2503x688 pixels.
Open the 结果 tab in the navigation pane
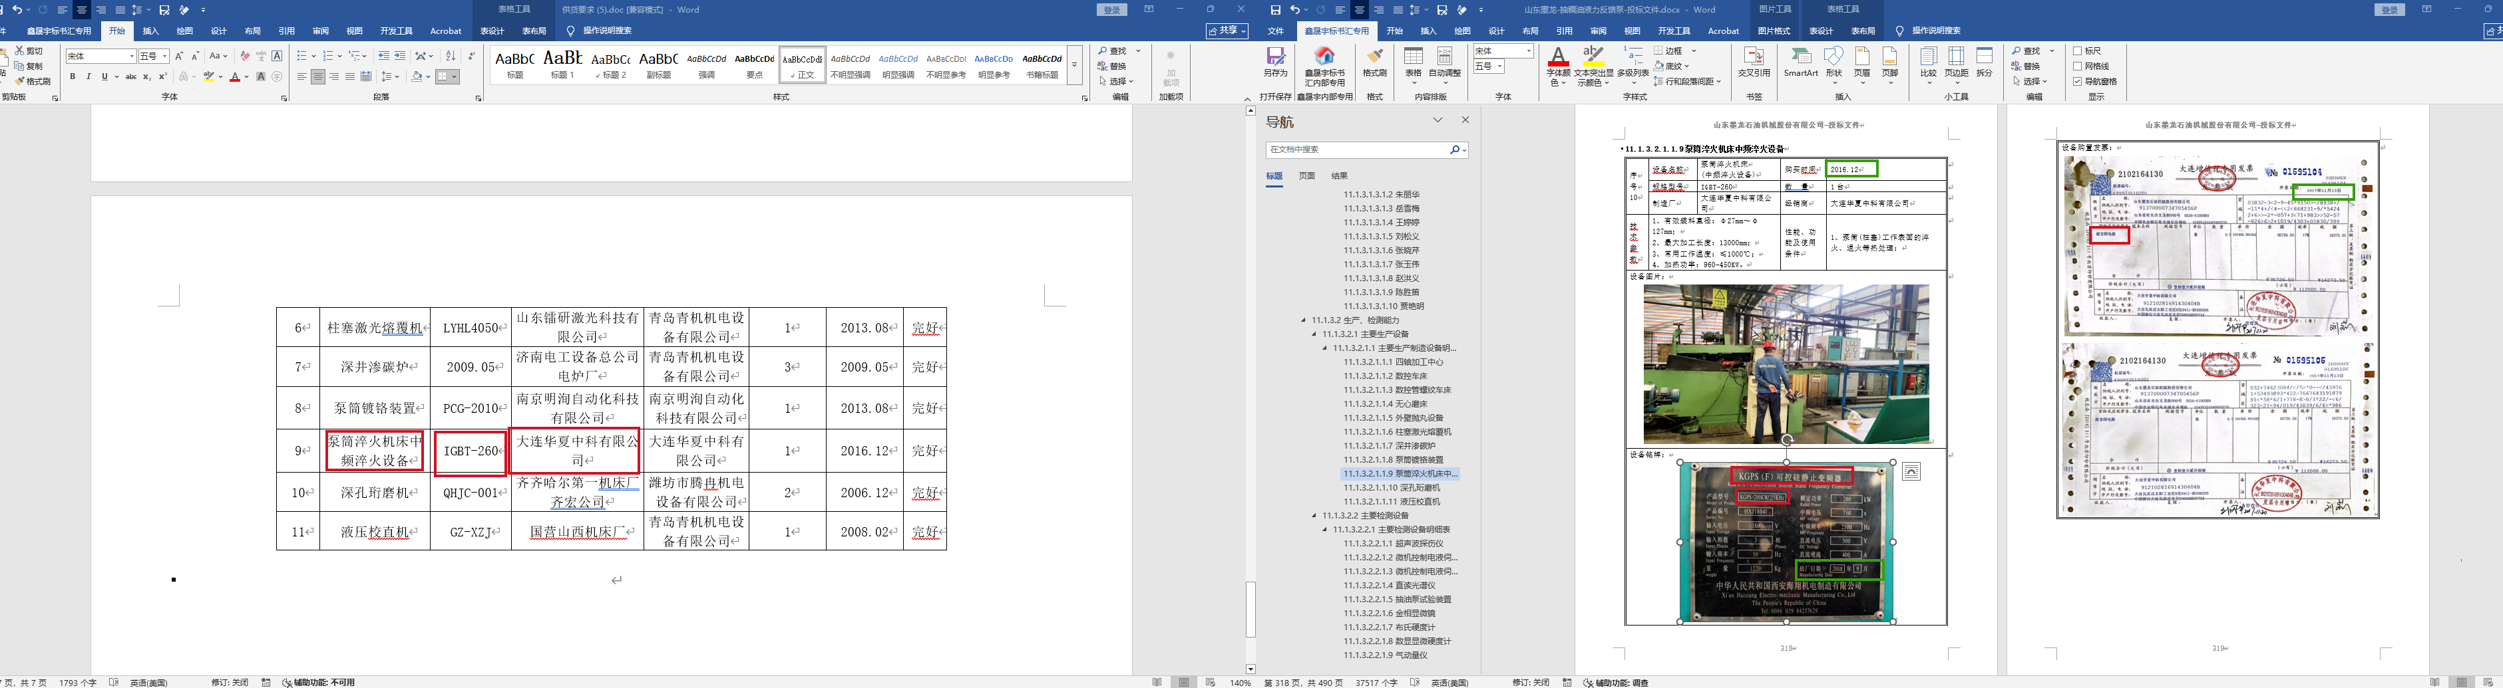click(1340, 175)
